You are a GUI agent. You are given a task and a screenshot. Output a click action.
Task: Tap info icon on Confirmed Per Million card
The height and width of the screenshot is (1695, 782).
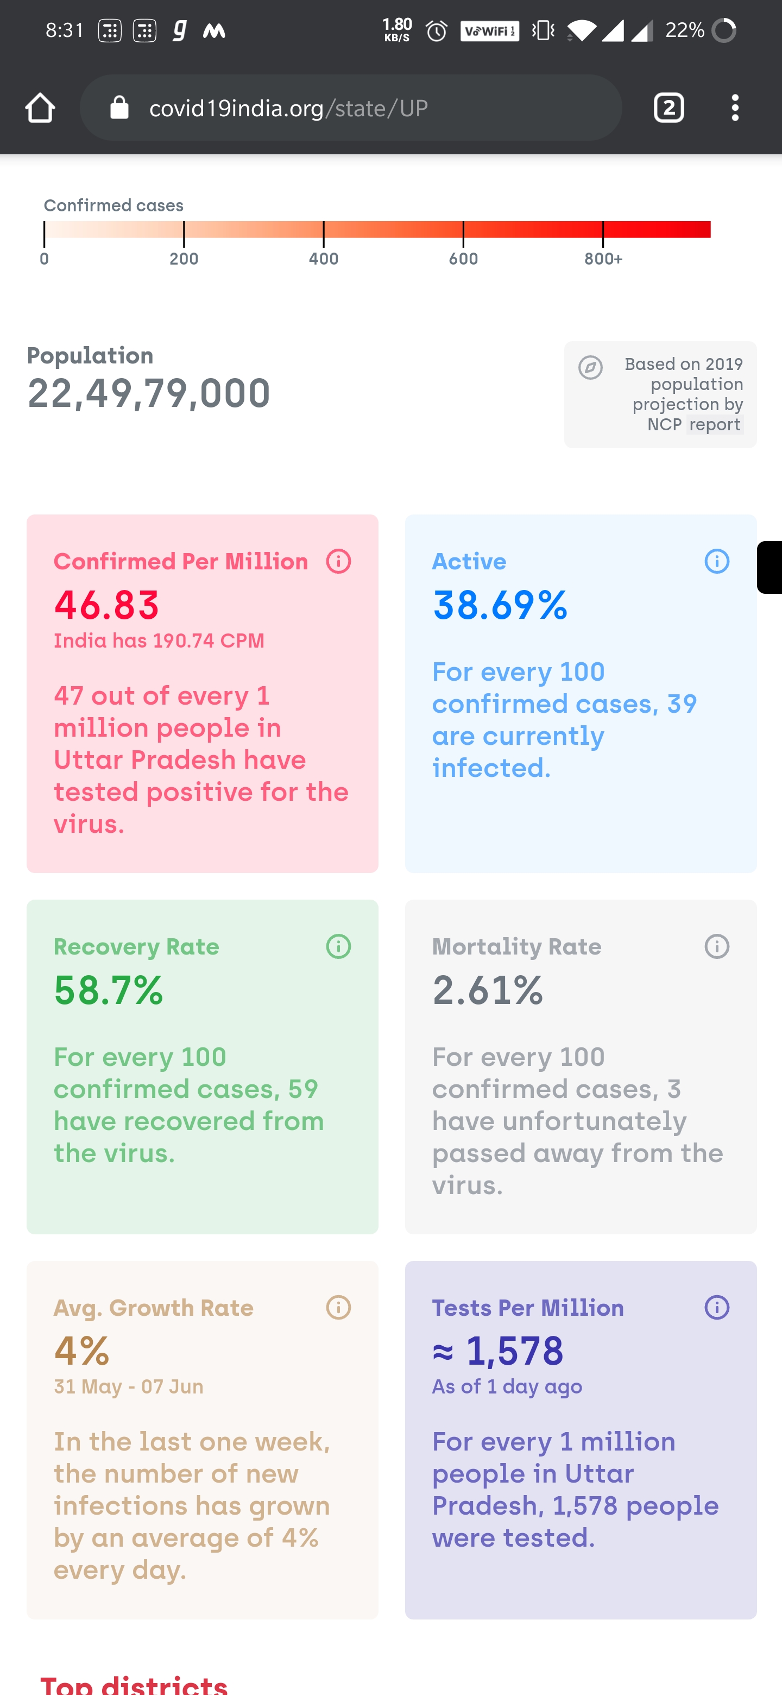338,561
